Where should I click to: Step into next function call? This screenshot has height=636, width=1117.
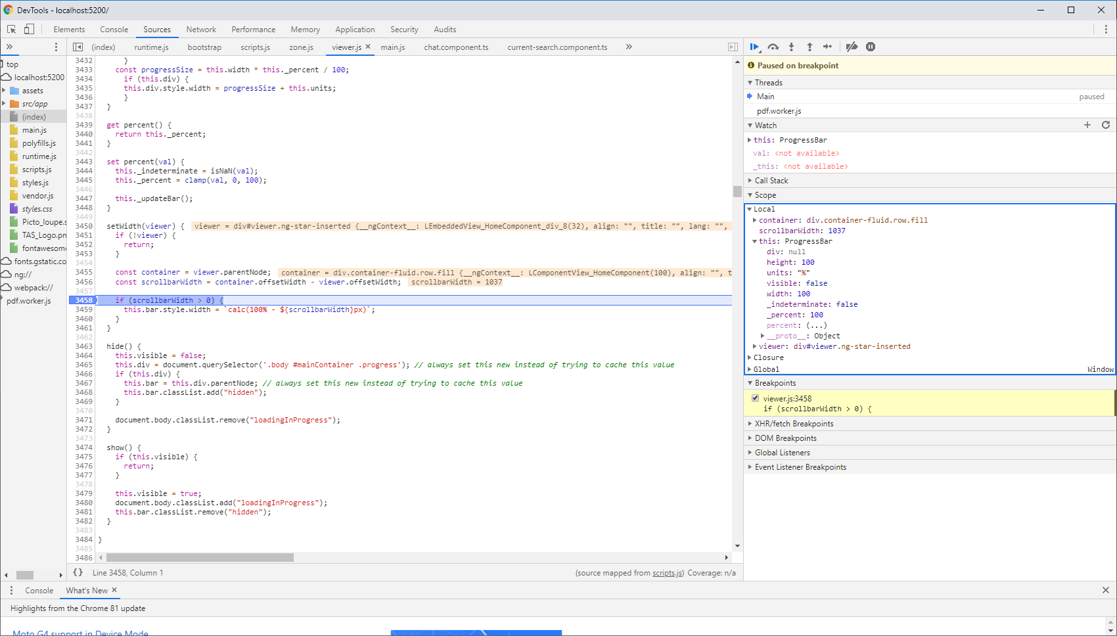click(x=791, y=47)
